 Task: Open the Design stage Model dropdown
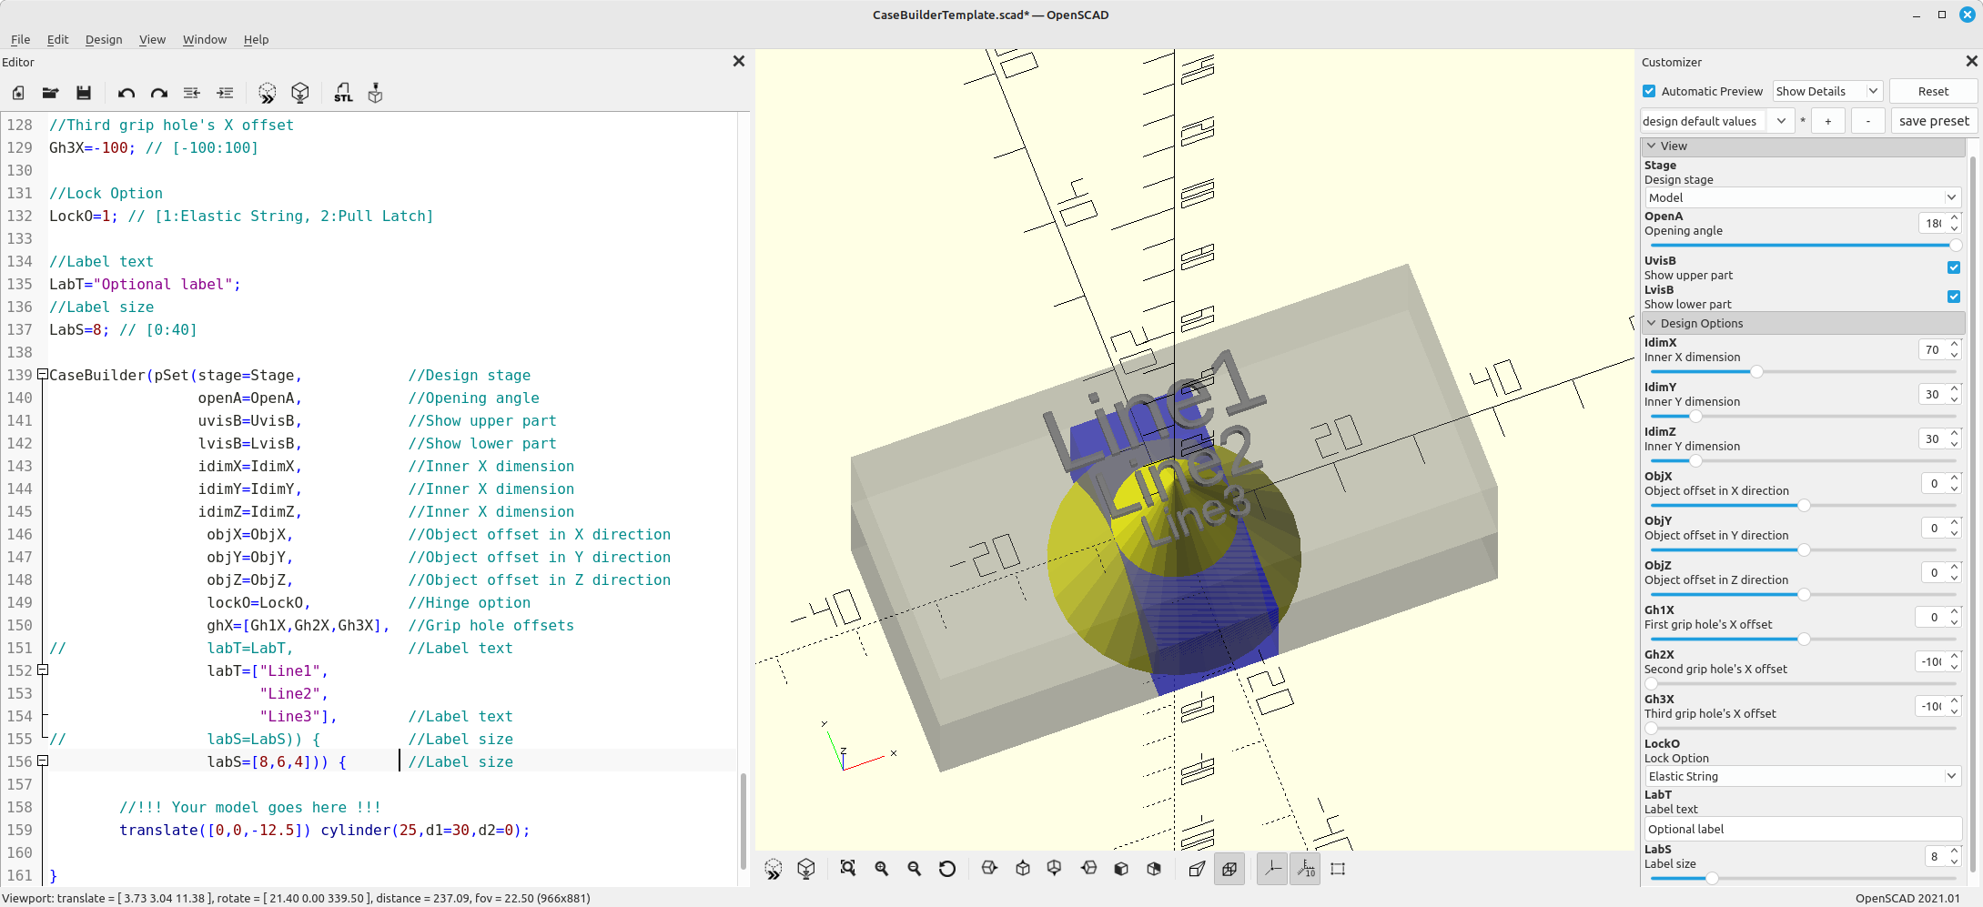pyautogui.click(x=1802, y=197)
